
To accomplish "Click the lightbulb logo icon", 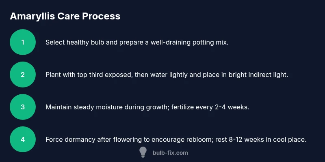I will coord(143,152).
